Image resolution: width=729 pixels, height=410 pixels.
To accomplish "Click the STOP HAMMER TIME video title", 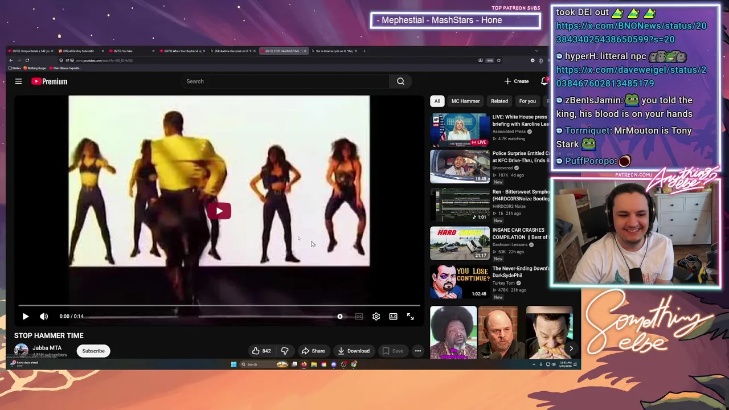I will coord(49,336).
